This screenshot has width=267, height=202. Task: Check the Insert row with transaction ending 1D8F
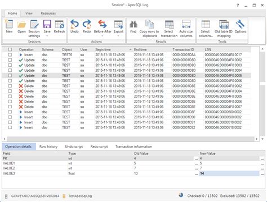(x=10, y=112)
